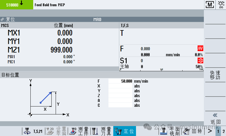Toggle abs mode for A axis
Viewport: 226px width, 136px height.
[x=137, y=101]
